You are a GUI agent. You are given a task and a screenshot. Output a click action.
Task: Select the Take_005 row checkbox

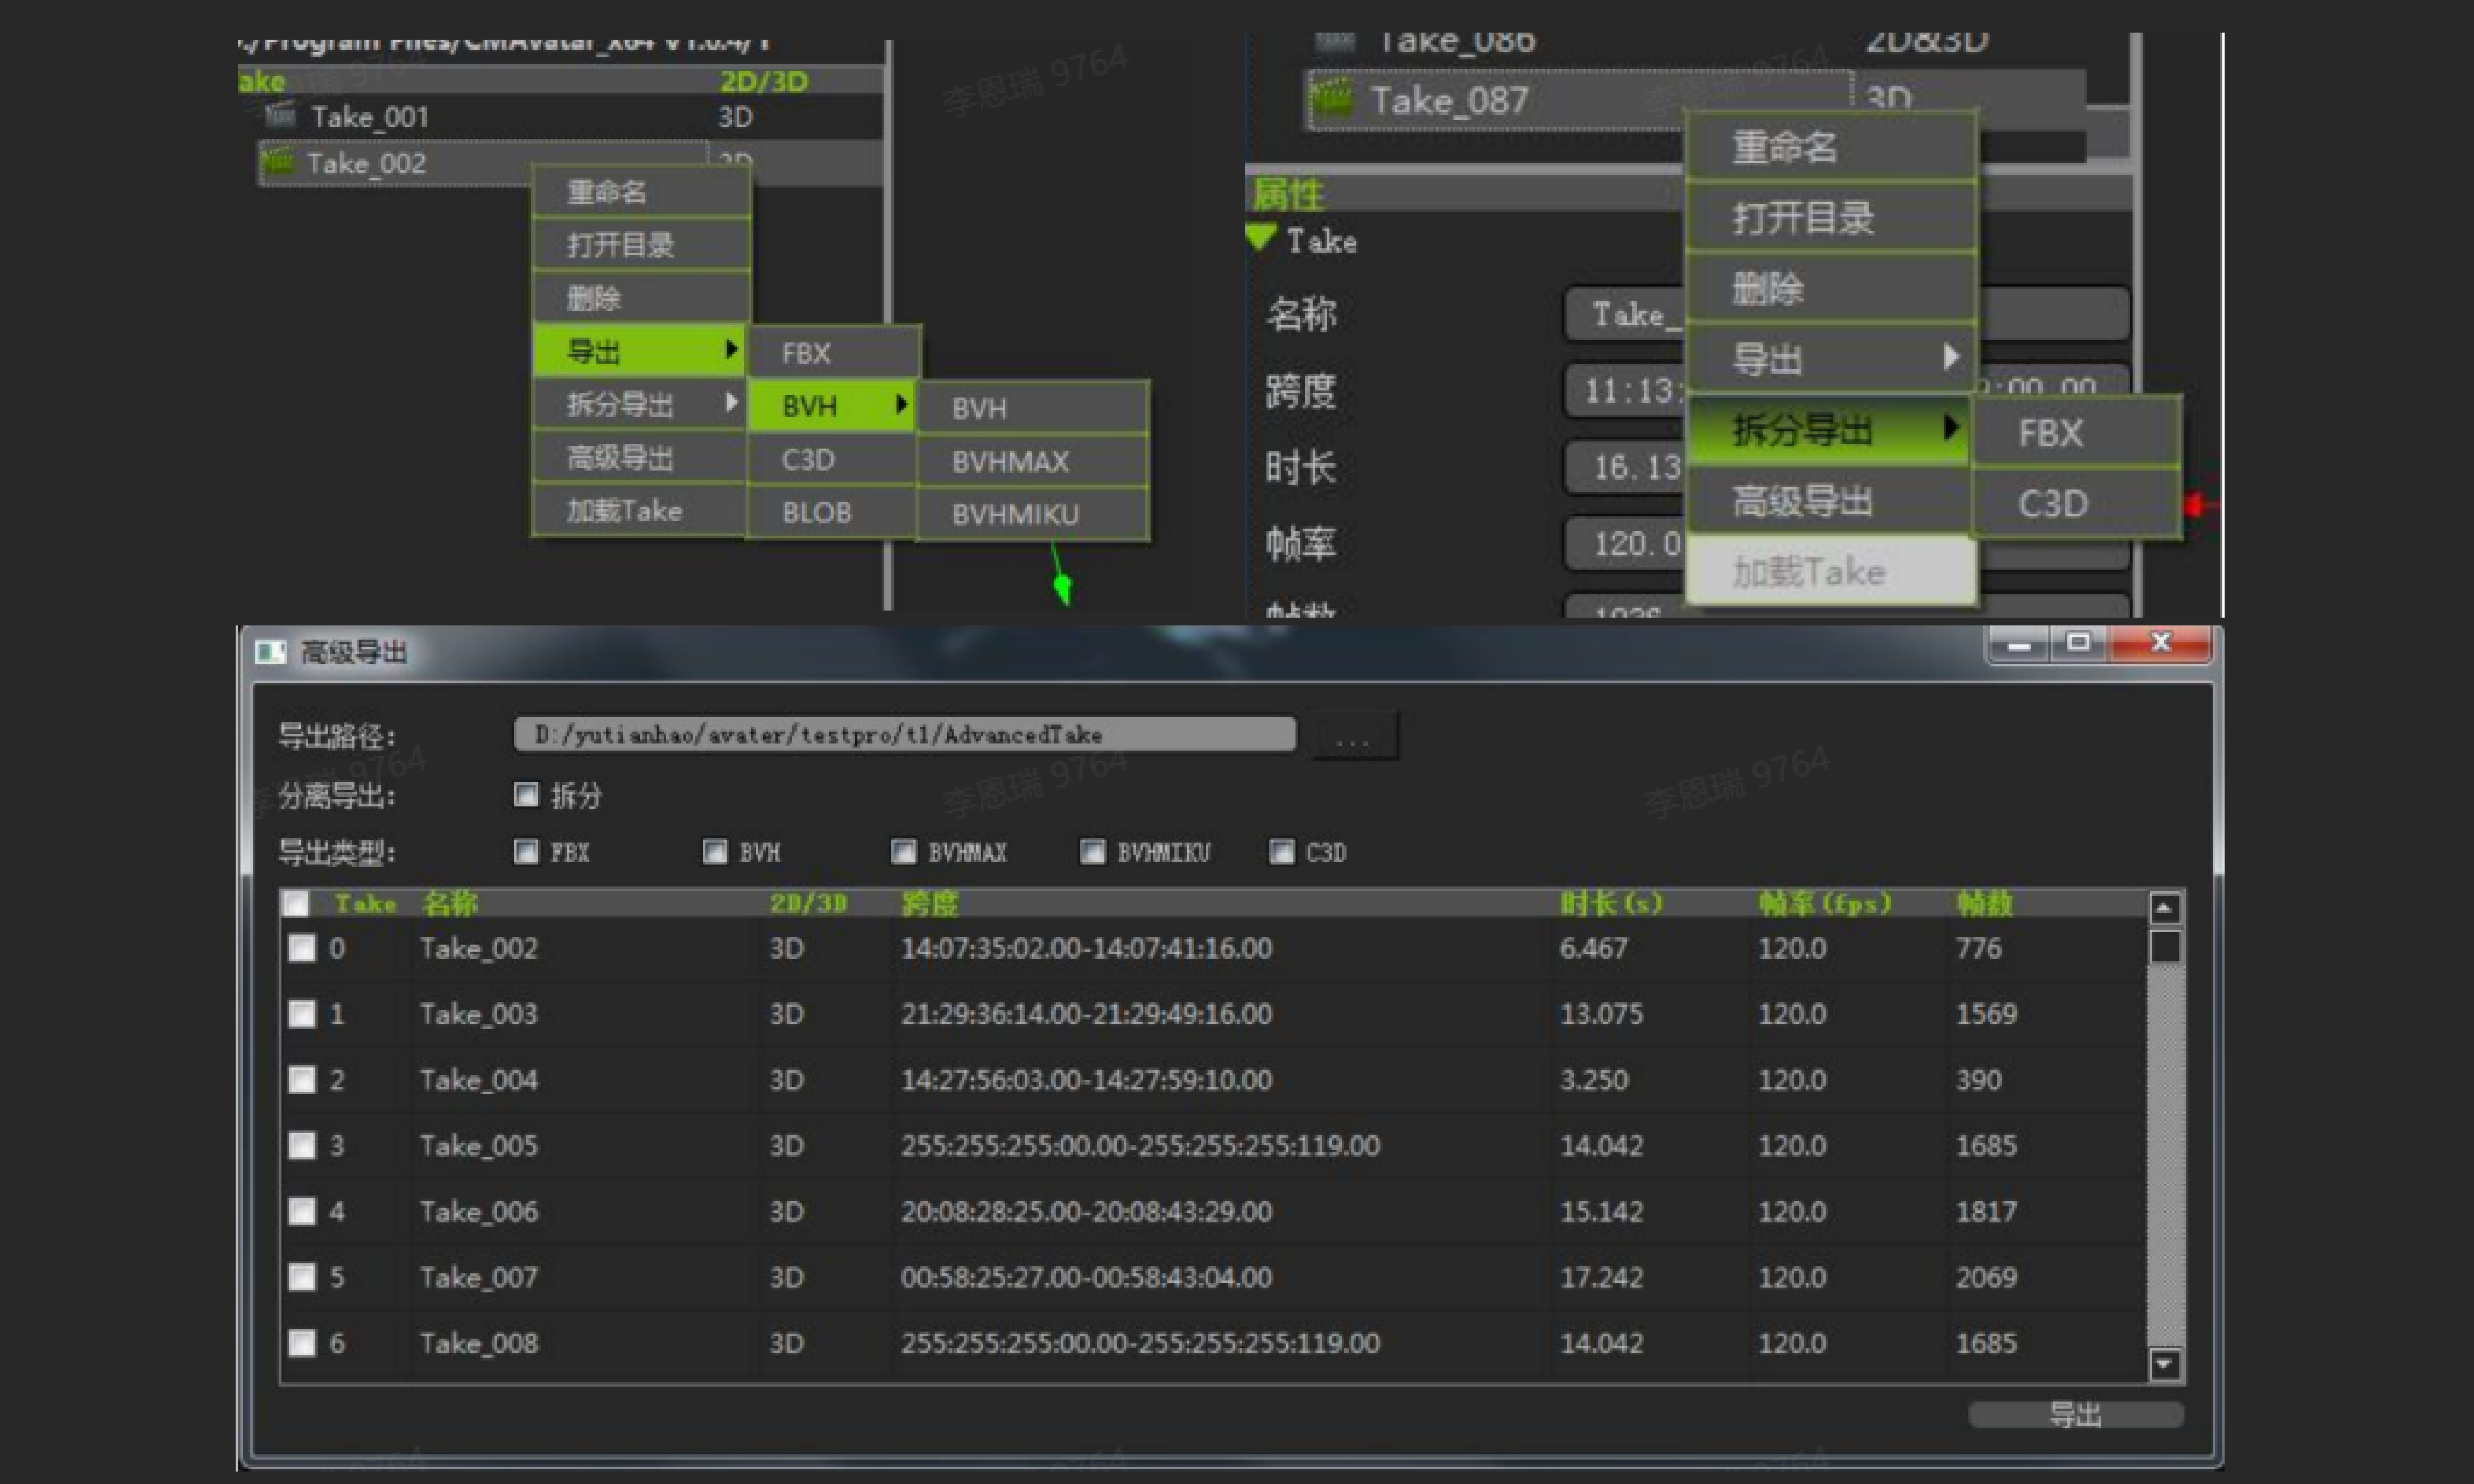coord(302,1145)
